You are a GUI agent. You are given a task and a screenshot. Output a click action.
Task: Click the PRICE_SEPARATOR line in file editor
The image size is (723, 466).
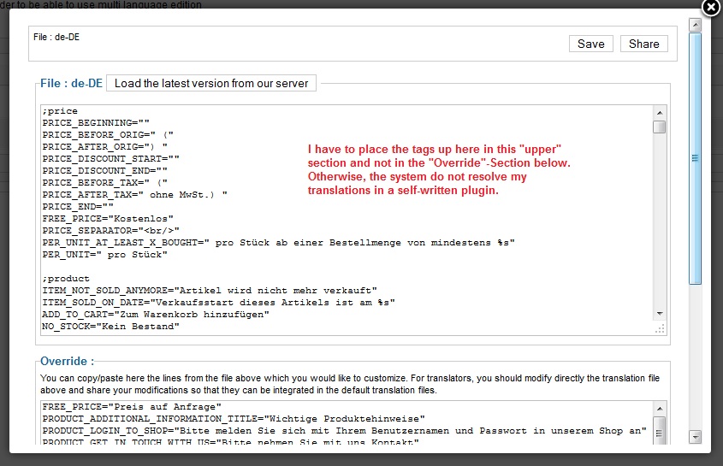(111, 231)
